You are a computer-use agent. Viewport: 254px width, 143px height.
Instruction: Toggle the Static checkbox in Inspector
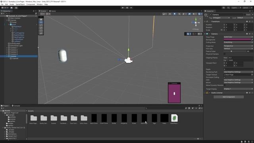[x=245, y=15]
